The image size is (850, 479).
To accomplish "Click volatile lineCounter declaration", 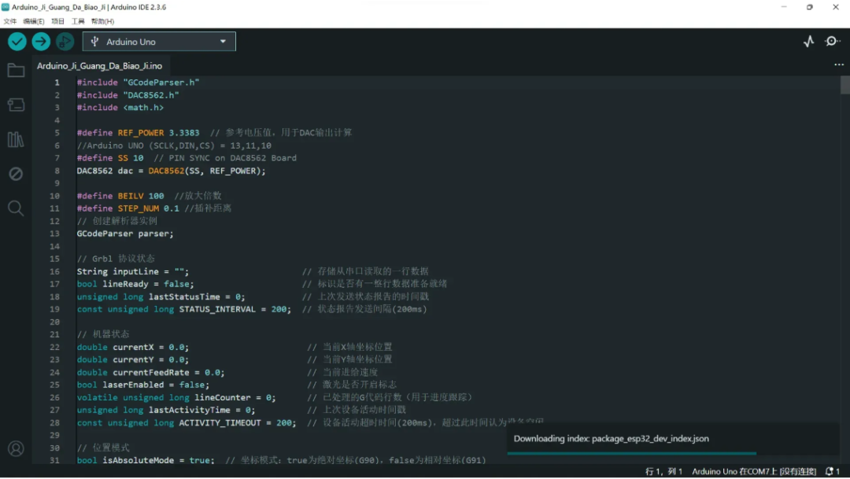I will point(176,397).
